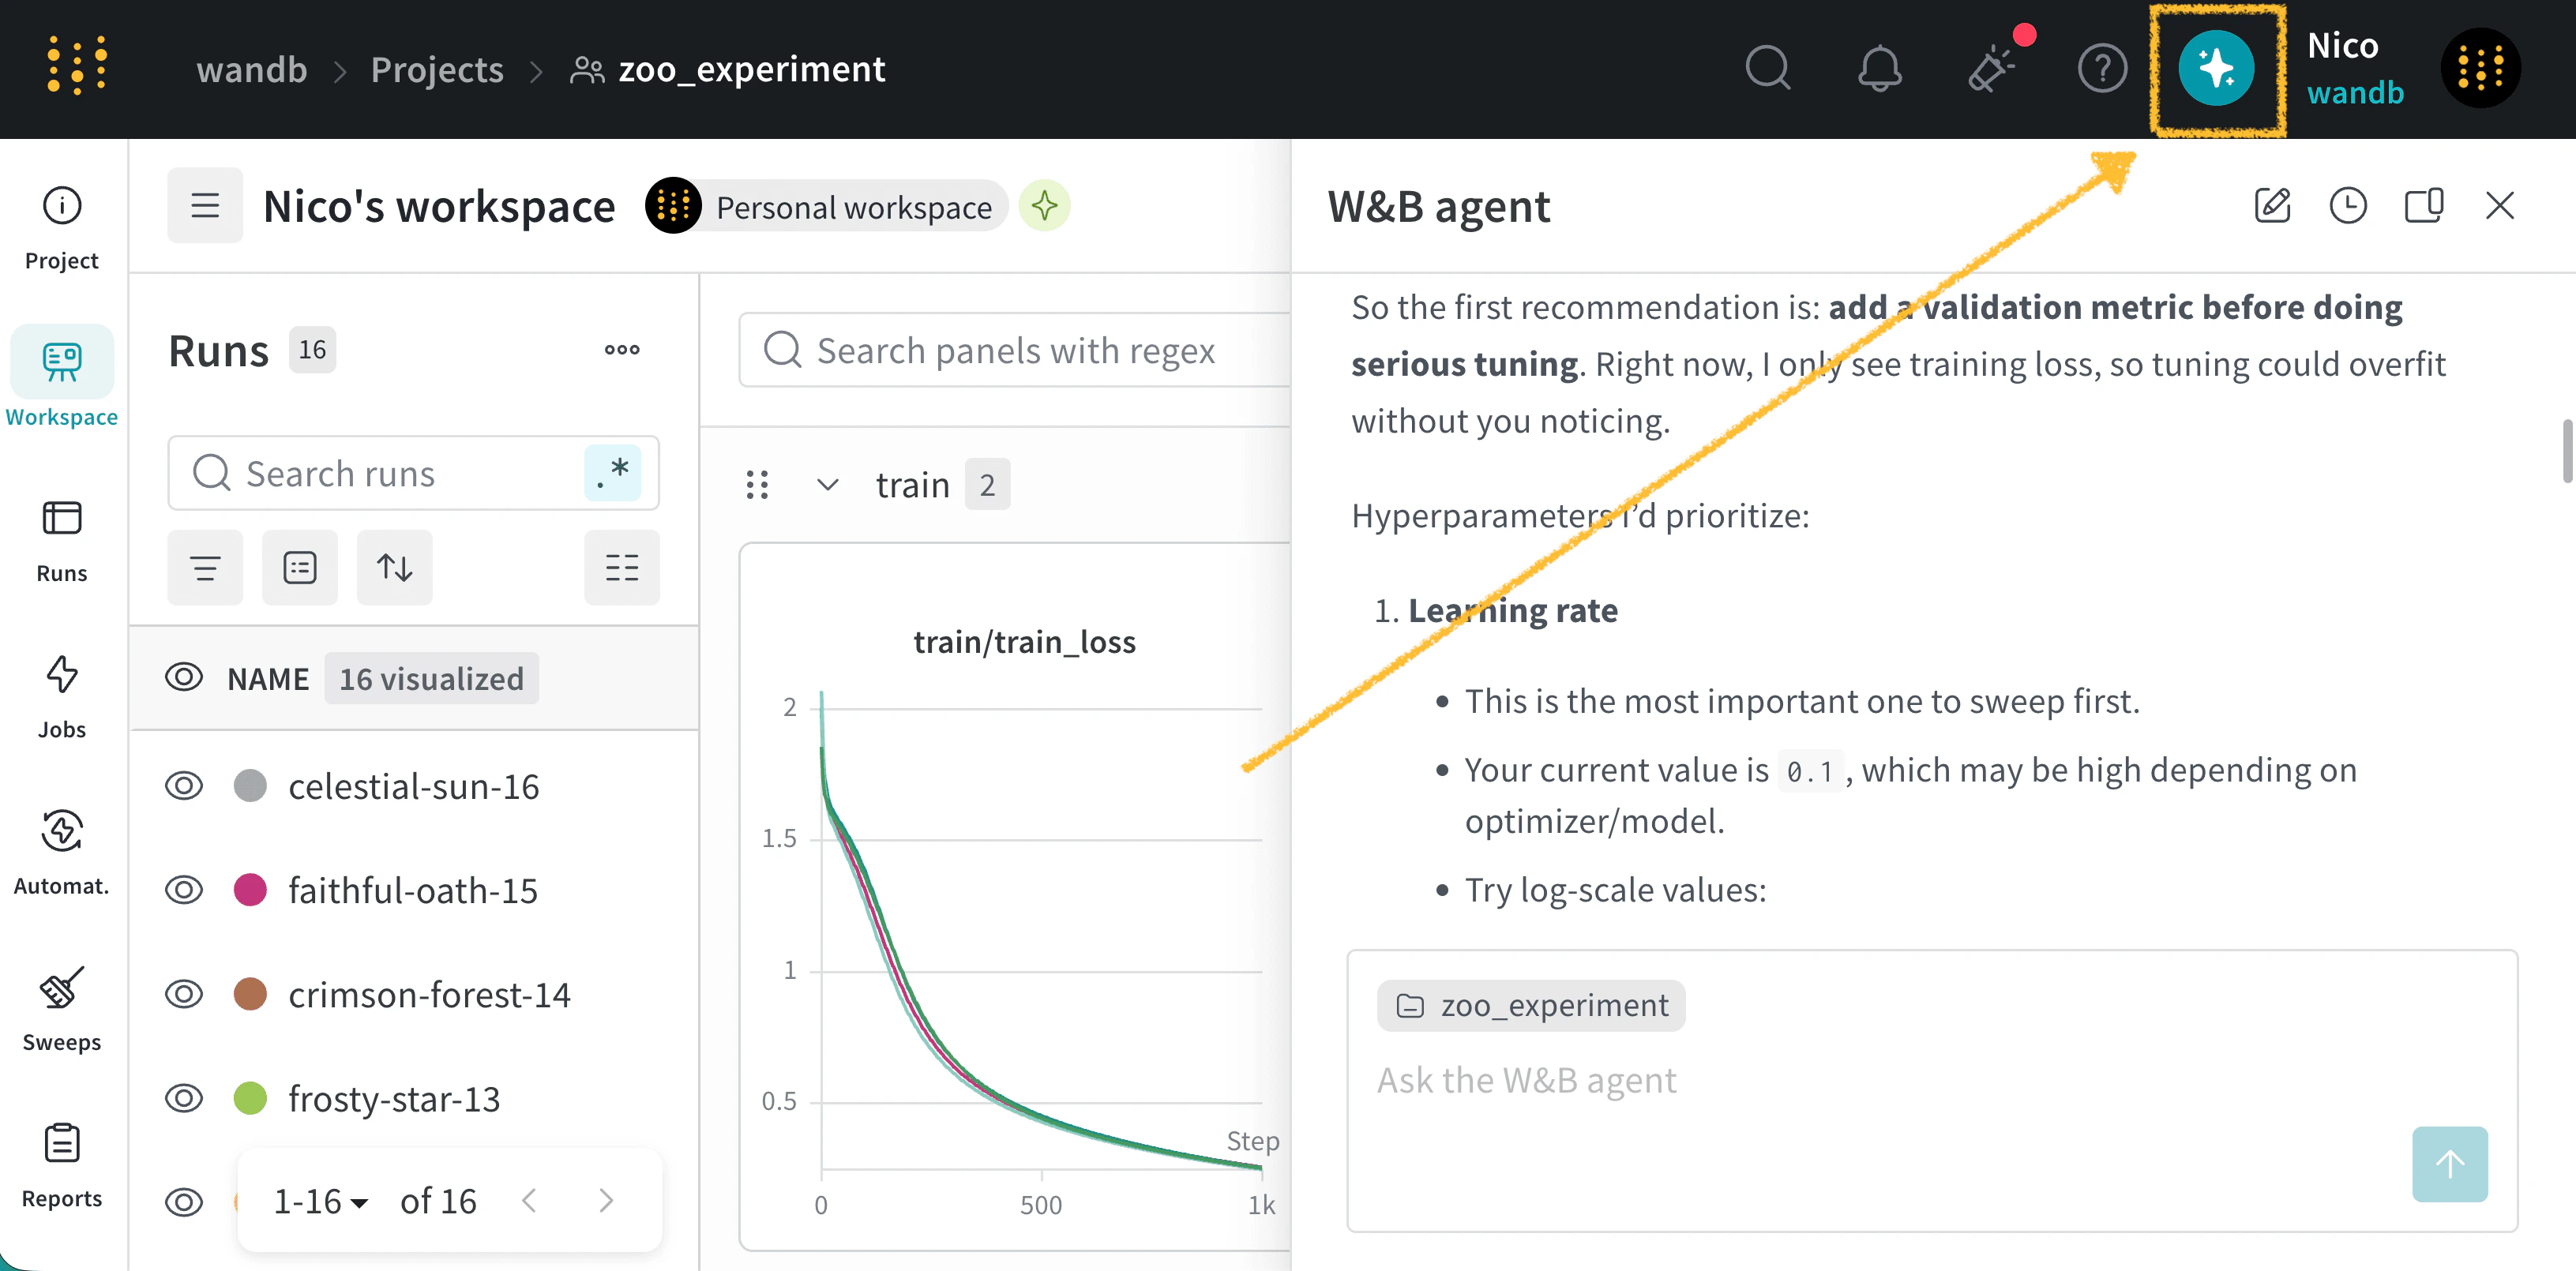The width and height of the screenshot is (2576, 1271).
Task: Change color of celestial-sun-16 gray swatch
Action: [250, 786]
